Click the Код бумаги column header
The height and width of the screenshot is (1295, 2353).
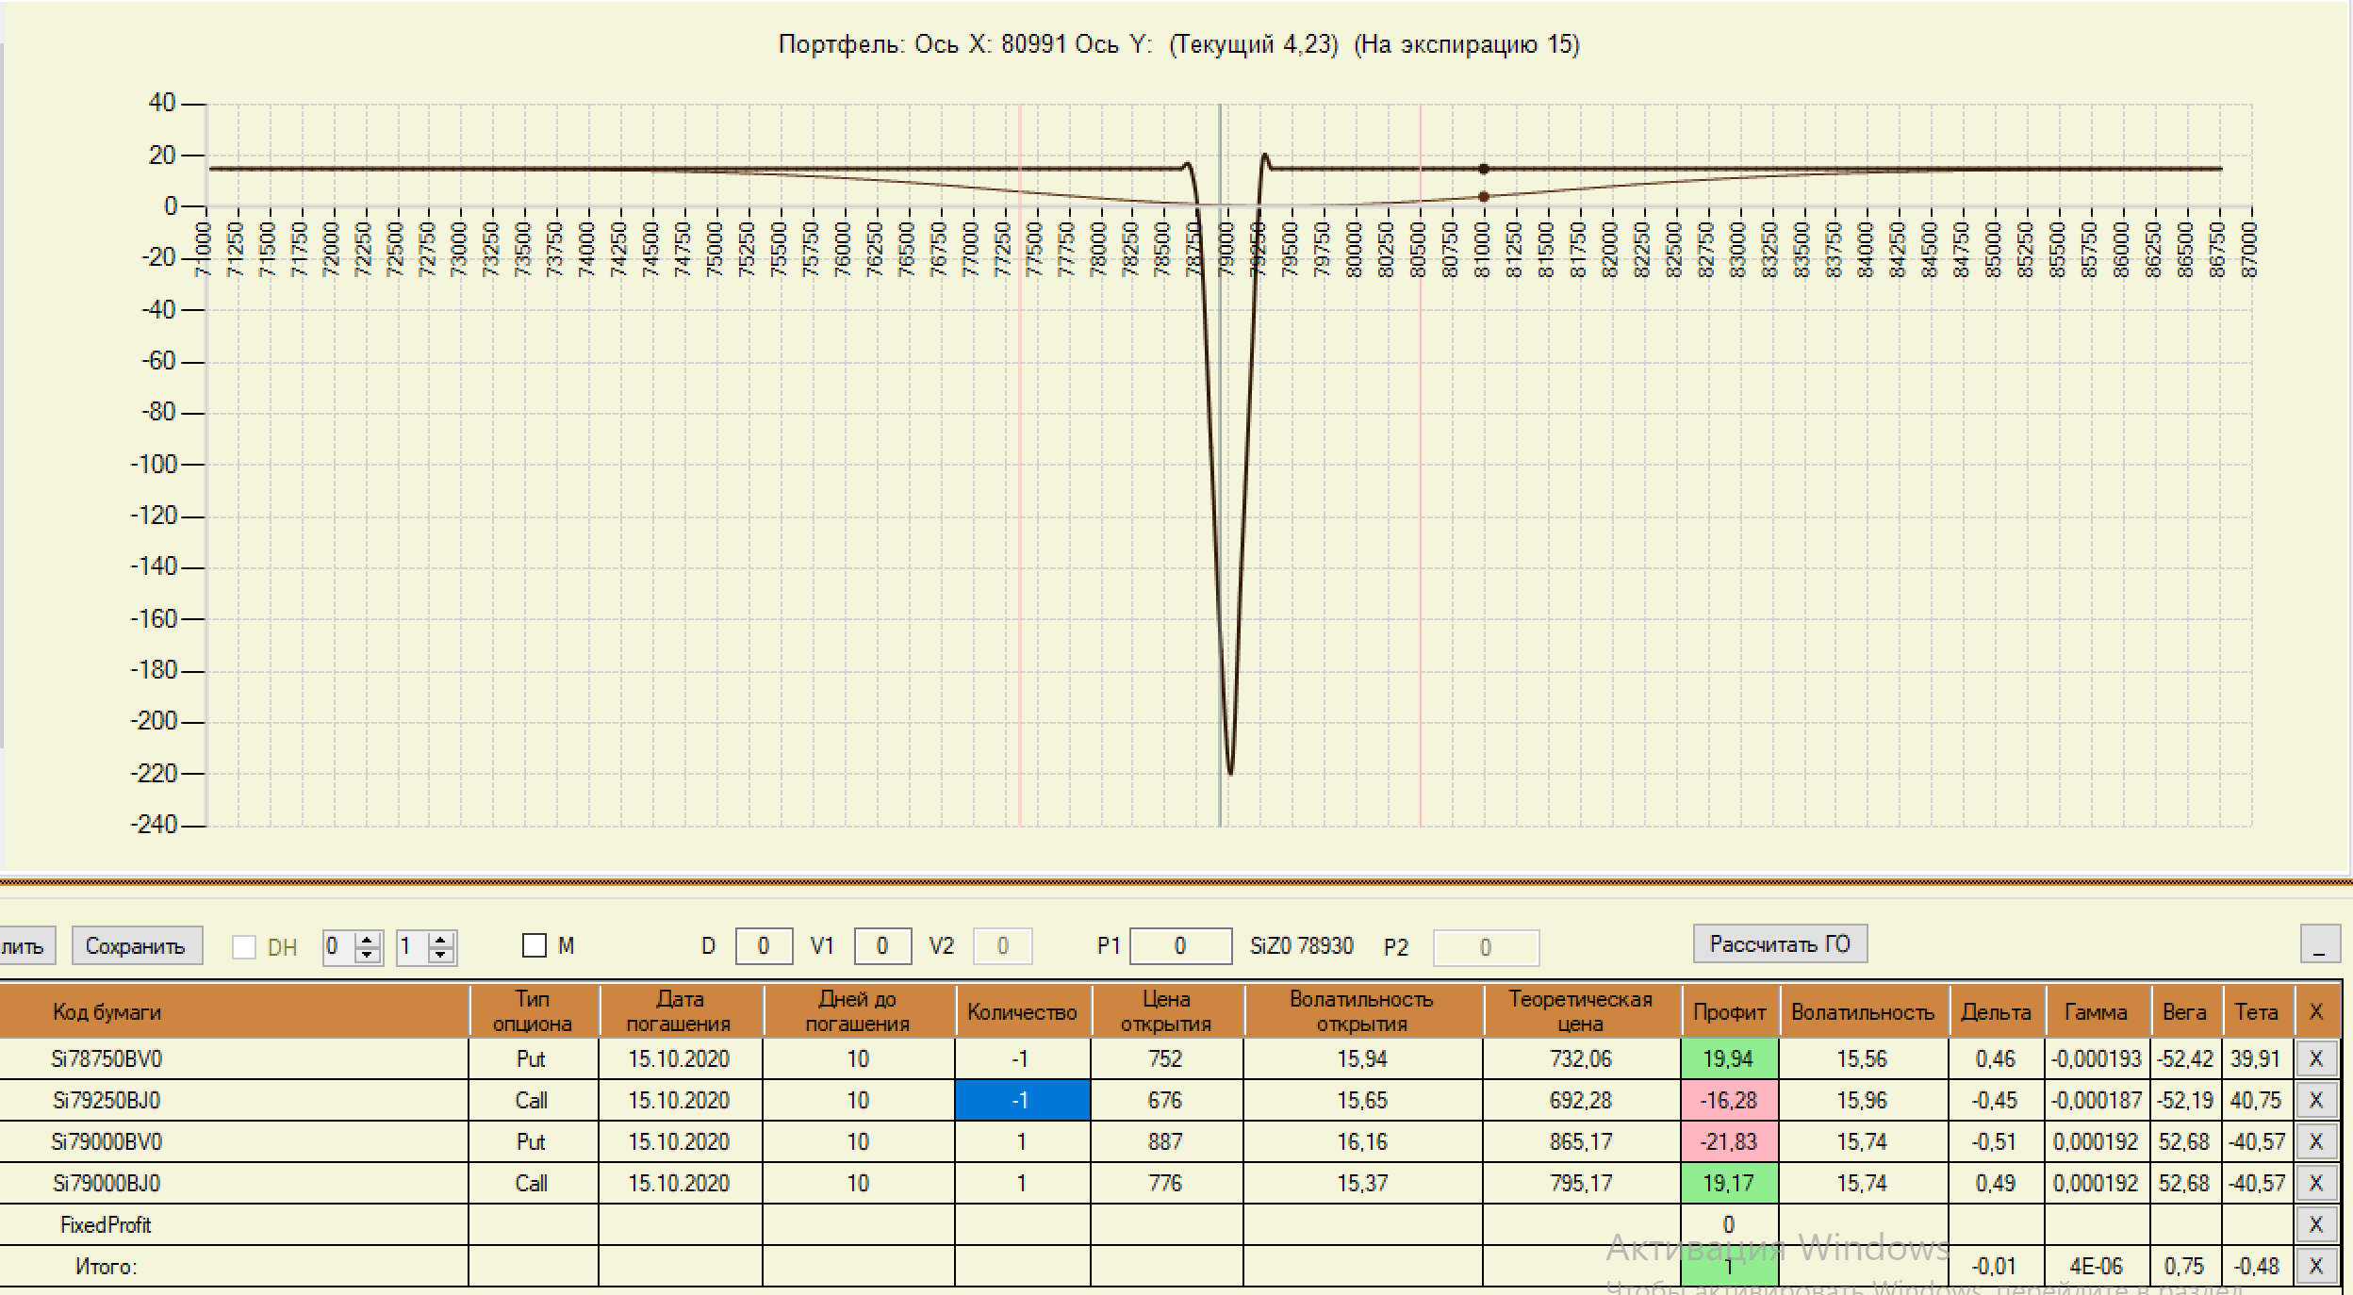pos(107,1012)
